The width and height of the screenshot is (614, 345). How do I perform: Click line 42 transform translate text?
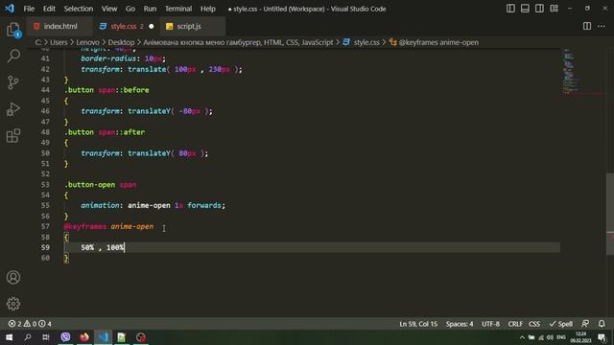click(161, 69)
